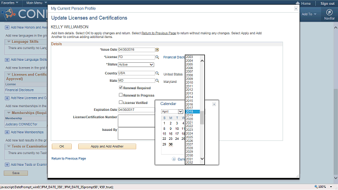This screenshot has width=338, height=190.
Task: Close the Calendar popup
Action: pyautogui.click(x=214, y=104)
